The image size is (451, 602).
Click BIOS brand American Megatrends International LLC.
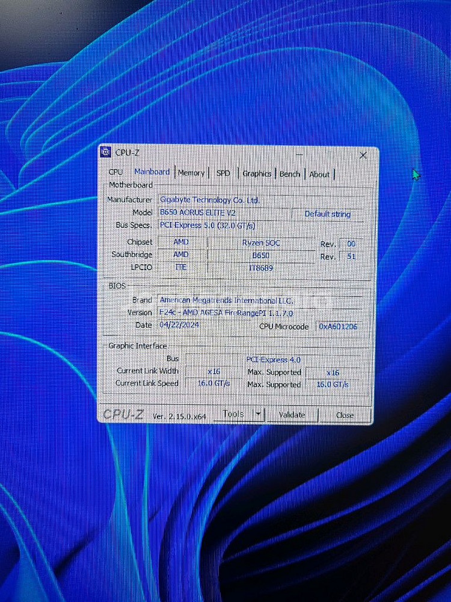261,300
